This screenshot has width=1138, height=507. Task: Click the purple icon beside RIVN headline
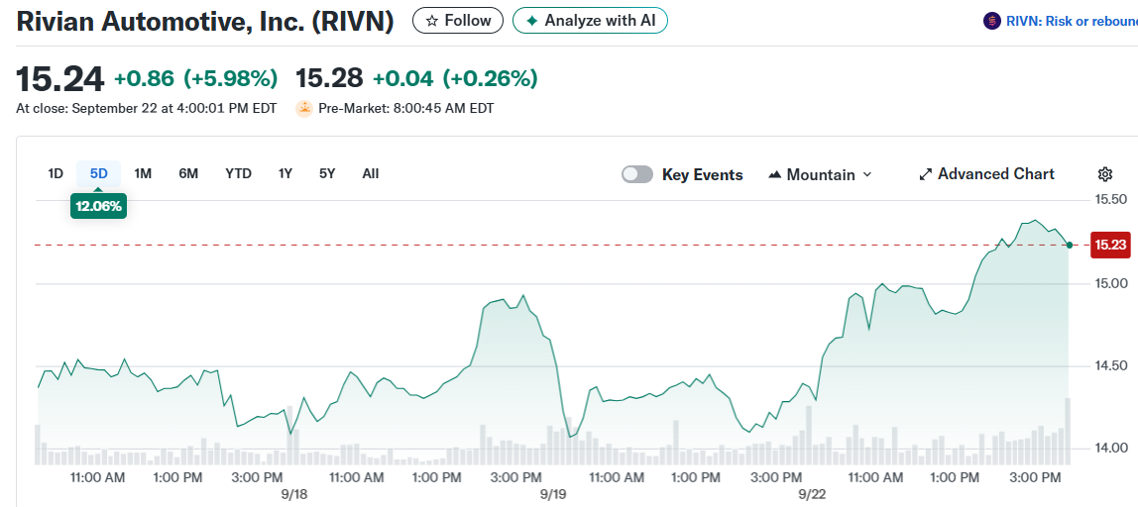[992, 21]
